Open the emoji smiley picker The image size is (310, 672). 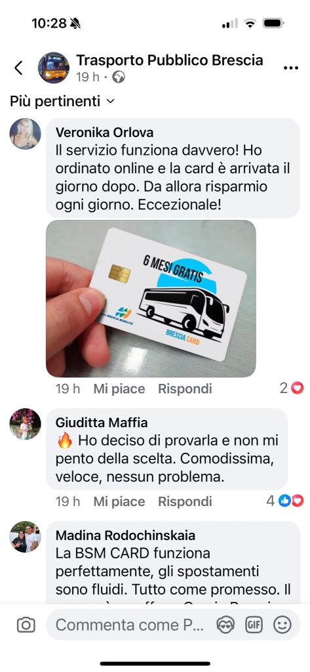(282, 625)
